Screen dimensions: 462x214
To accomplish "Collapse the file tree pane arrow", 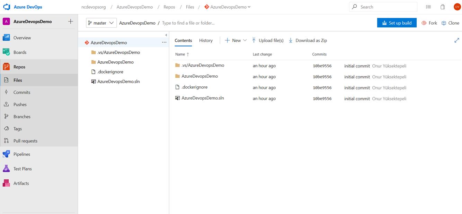I will tap(166, 35).
